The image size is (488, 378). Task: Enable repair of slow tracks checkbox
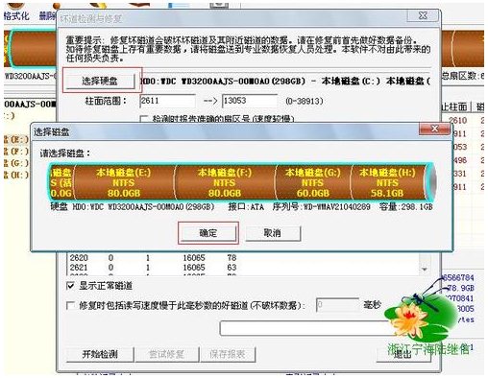pos(70,306)
